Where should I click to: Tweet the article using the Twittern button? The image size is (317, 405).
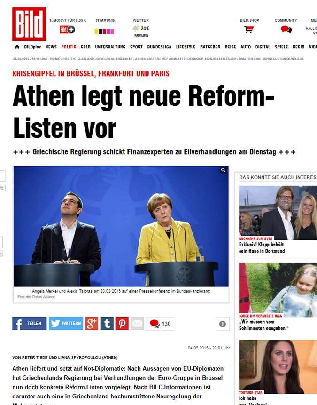coord(66,323)
